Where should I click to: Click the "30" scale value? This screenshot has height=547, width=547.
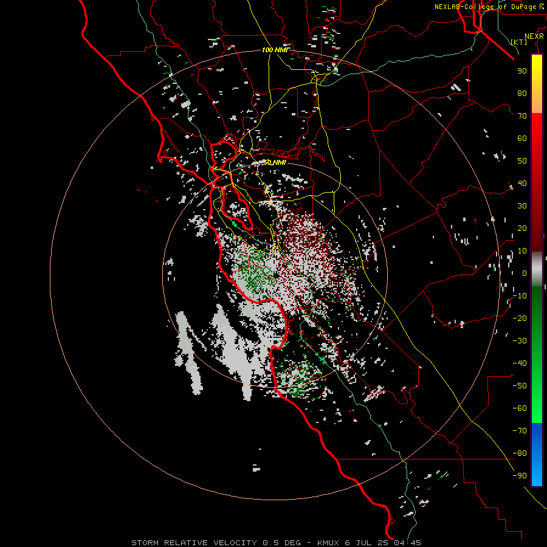coord(522,206)
